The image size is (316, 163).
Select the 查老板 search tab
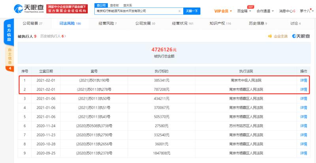tap(114, 6)
